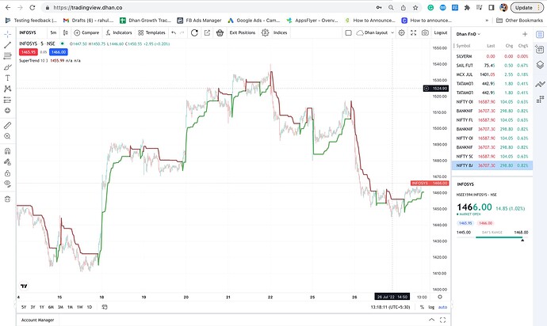The image size is (547, 326).
Task: Open timezone menu showing UTC+5:30
Action: (x=390, y=307)
